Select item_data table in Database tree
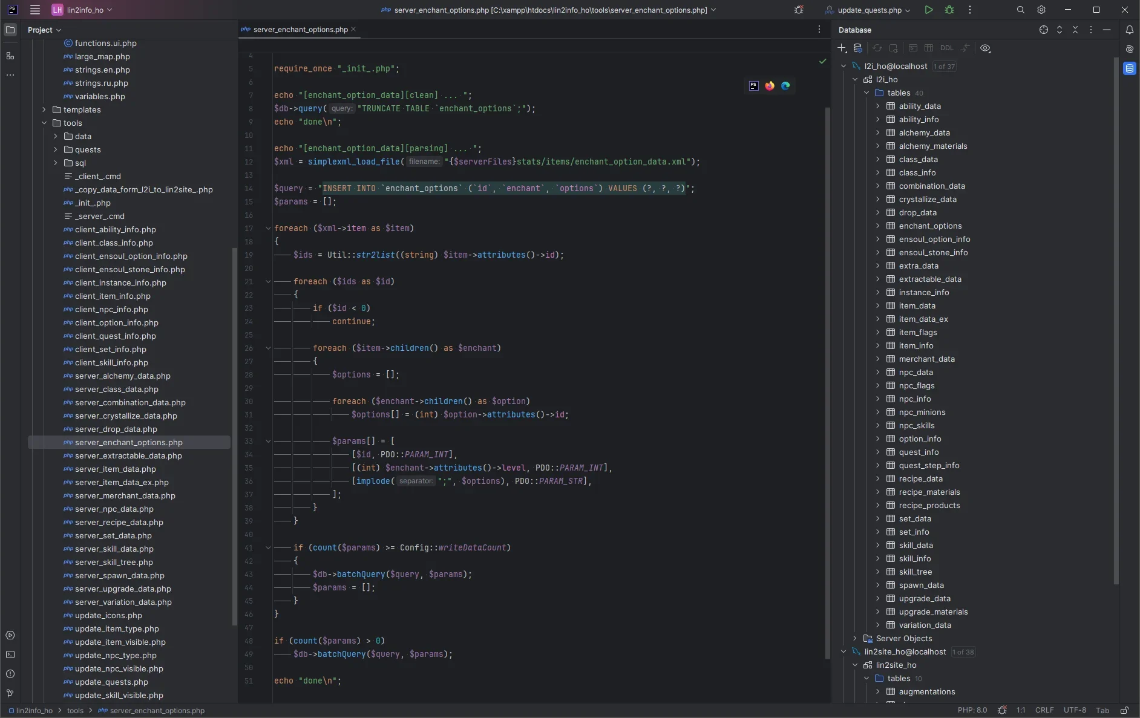 pyautogui.click(x=917, y=305)
